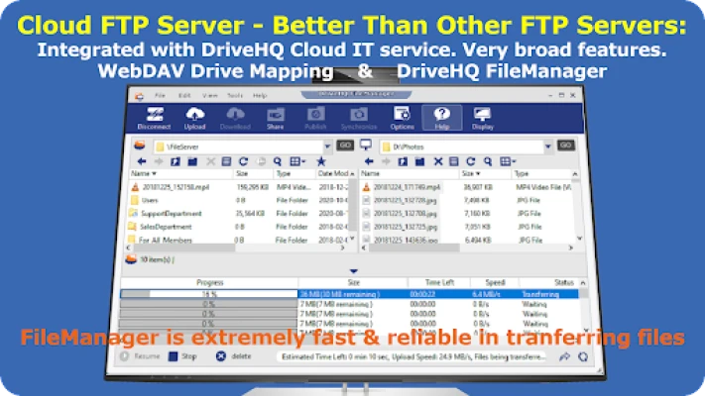
Task: Open the View menu
Action: [209, 96]
